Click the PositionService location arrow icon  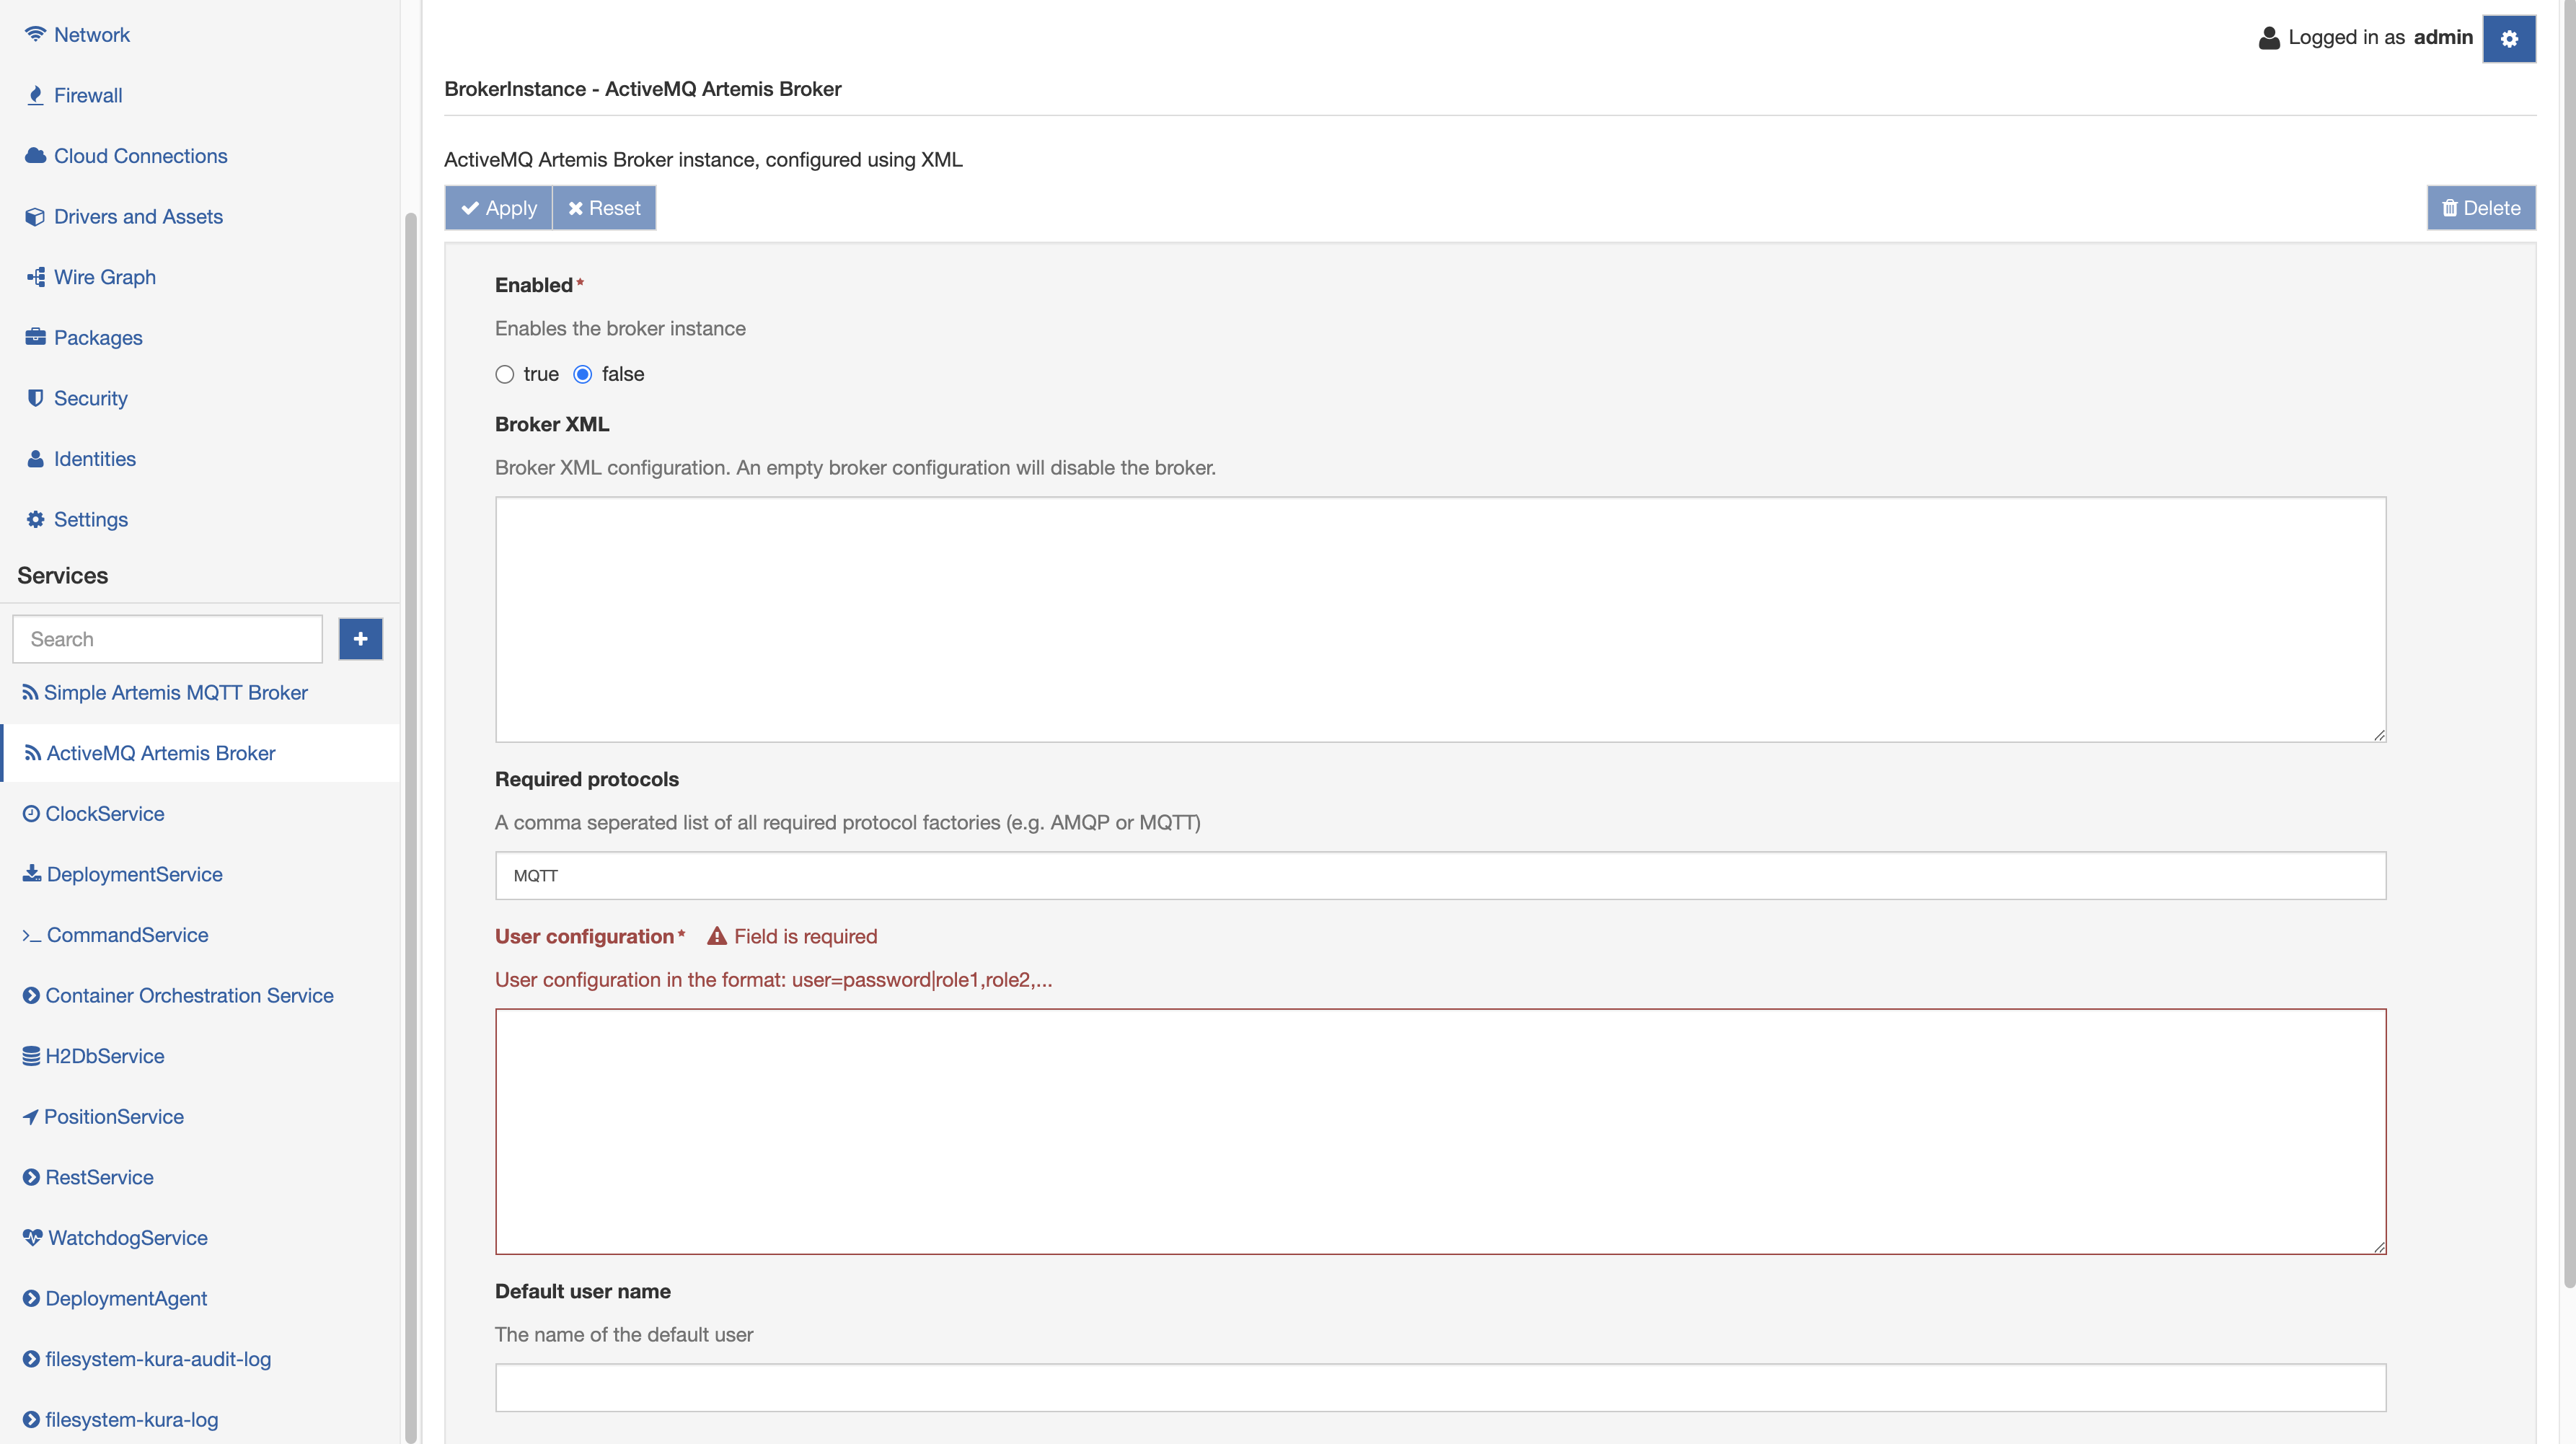pyautogui.click(x=30, y=1117)
